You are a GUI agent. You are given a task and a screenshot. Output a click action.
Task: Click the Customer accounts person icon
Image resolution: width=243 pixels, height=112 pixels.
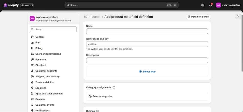[32, 71]
